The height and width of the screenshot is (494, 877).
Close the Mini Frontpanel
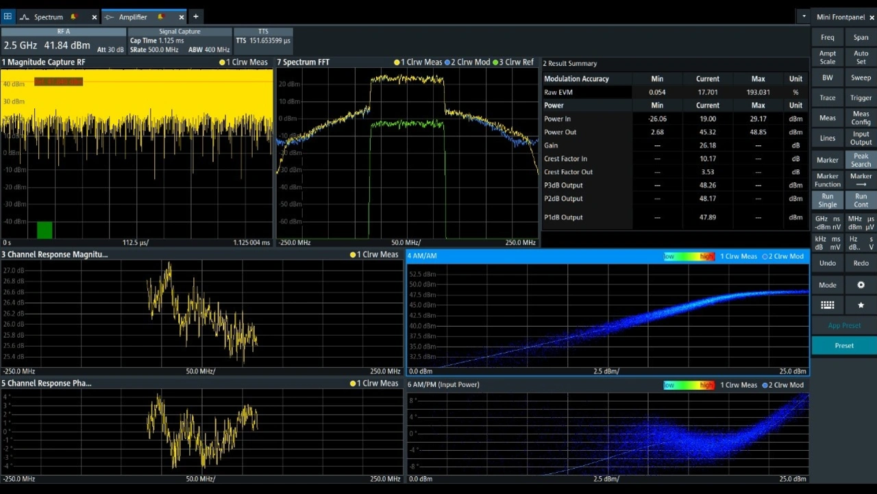[872, 17]
